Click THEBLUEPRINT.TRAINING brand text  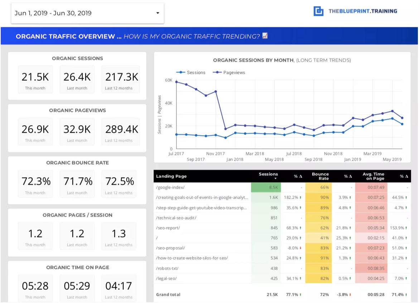click(363, 11)
